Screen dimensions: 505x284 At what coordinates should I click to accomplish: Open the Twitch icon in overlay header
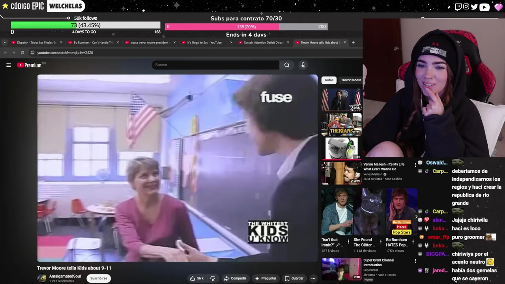[458, 6]
